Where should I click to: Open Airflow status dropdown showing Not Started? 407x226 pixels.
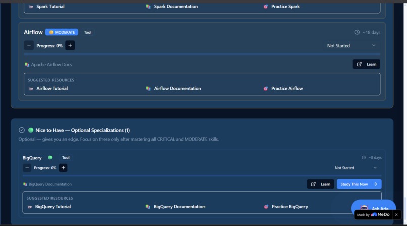coord(351,46)
